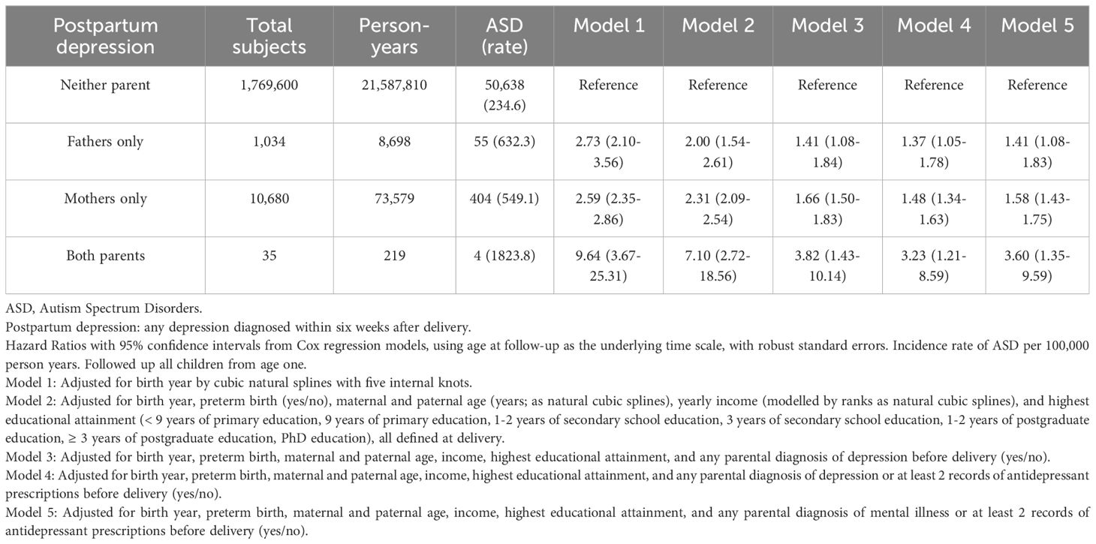Select Fathers only Model 1 hazard ratio cell
The height and width of the screenshot is (544, 1096).
point(608,152)
